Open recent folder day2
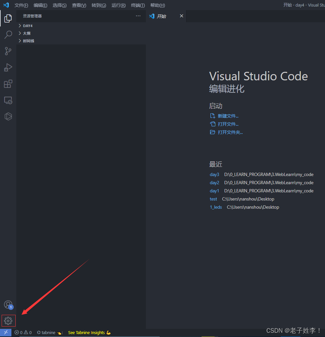This screenshot has width=325, height=337. point(214,183)
